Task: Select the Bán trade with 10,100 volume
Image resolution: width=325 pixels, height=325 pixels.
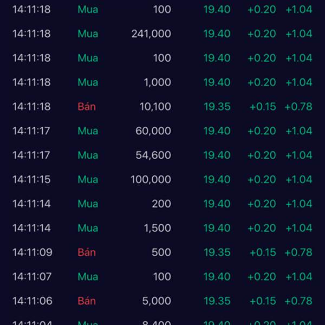Action: (x=162, y=107)
